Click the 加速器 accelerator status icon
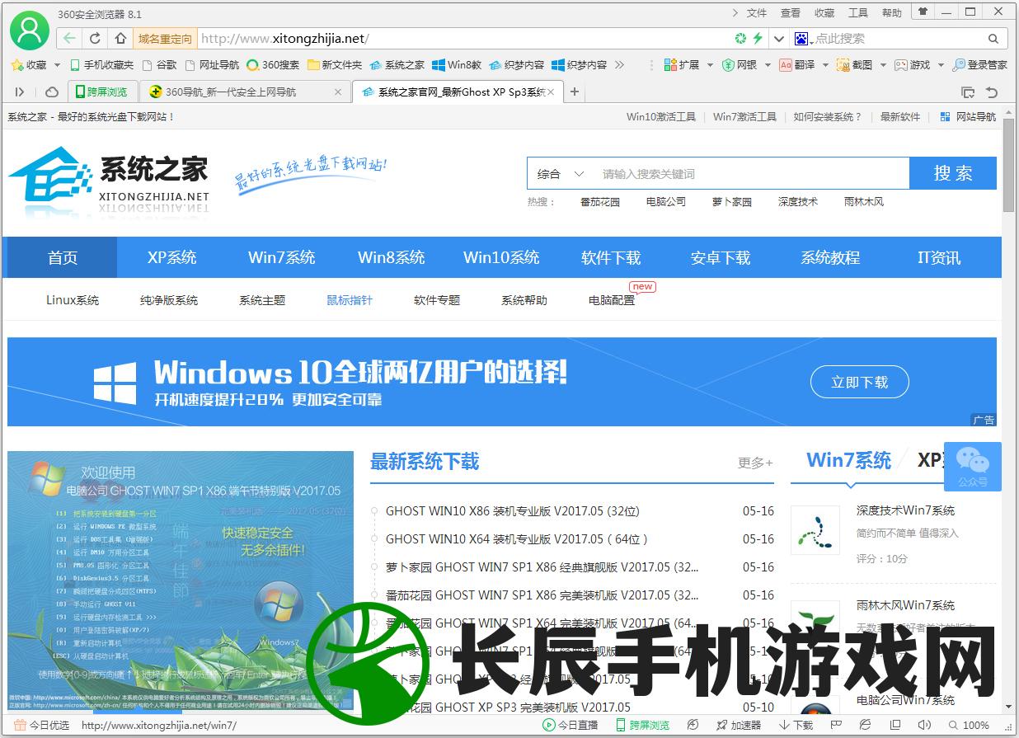This screenshot has height=738, width=1019. tap(738, 726)
